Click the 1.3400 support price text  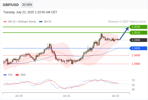(x=136, y=64)
